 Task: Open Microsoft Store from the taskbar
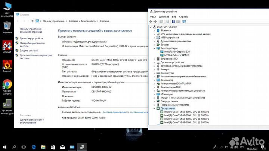click(53, 147)
